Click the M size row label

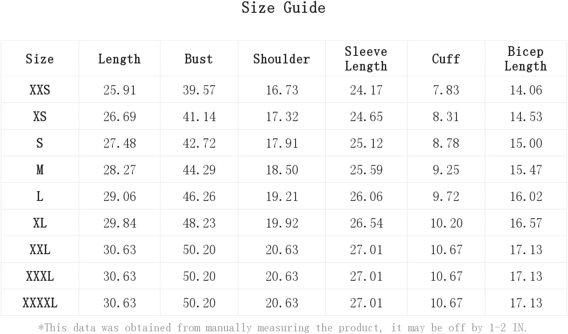click(40, 170)
